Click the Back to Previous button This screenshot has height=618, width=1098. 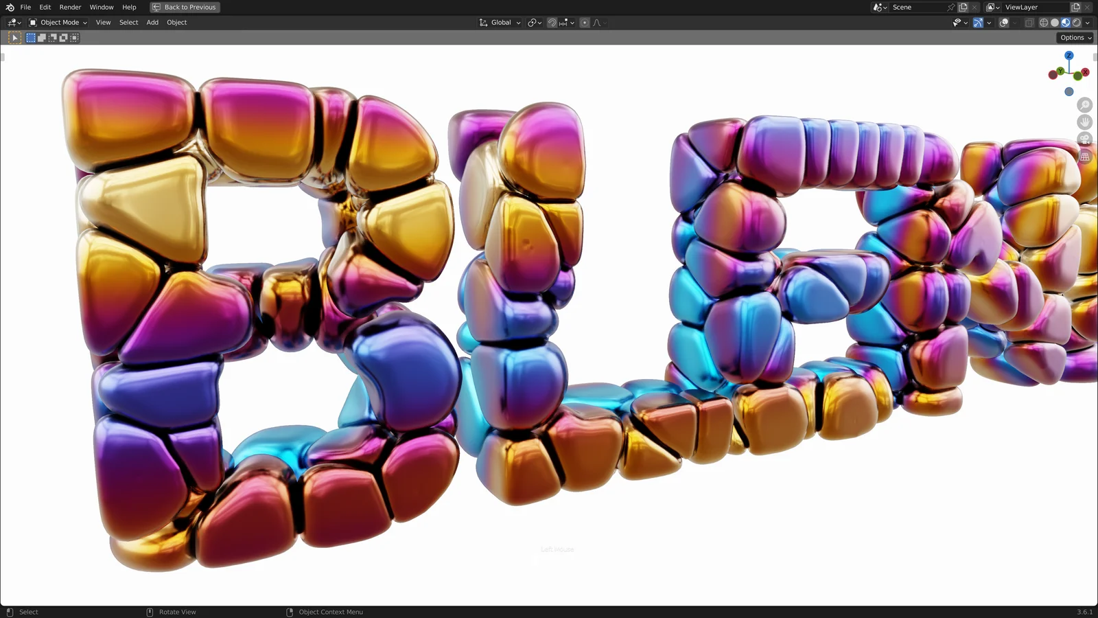coord(184,7)
